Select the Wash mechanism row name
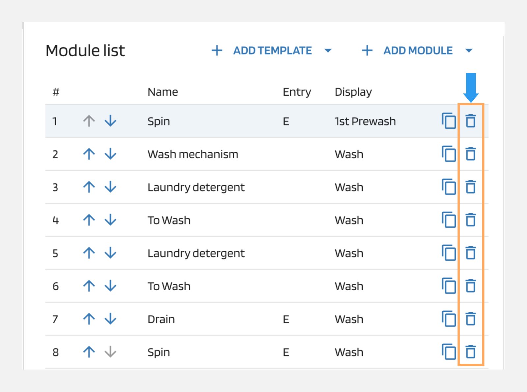The height and width of the screenshot is (392, 527). point(193,154)
